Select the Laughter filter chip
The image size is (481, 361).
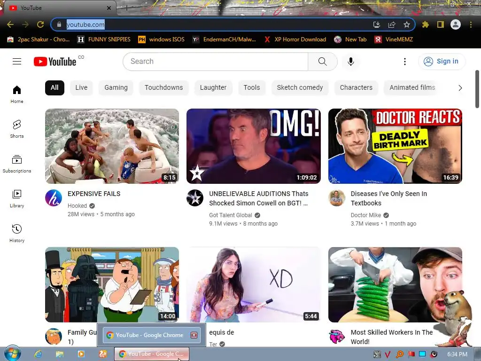[x=213, y=88]
